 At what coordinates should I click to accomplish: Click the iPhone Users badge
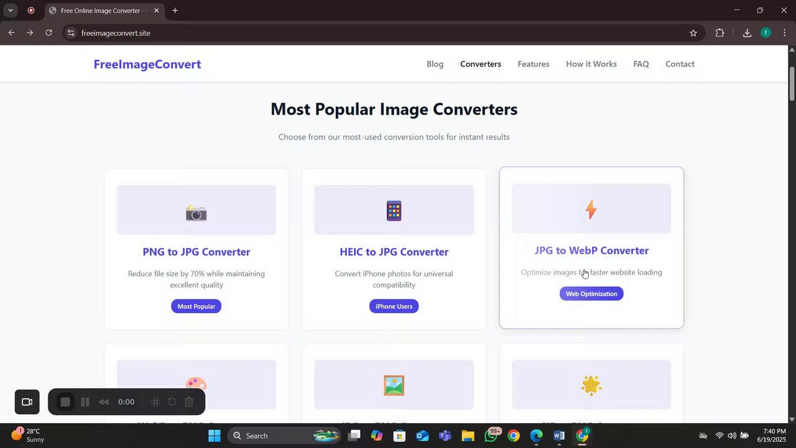tap(394, 306)
